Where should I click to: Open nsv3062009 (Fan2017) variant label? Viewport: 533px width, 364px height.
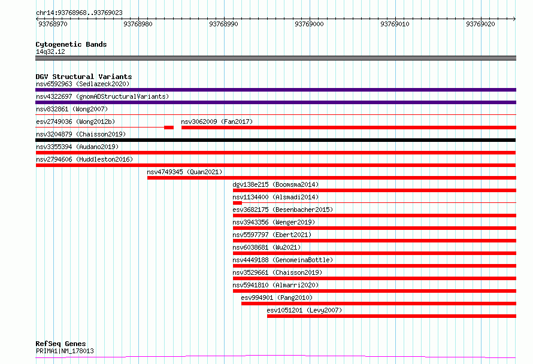[x=217, y=122]
